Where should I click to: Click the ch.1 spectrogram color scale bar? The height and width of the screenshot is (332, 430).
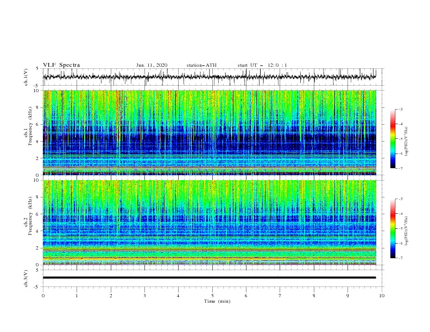pos(393,139)
